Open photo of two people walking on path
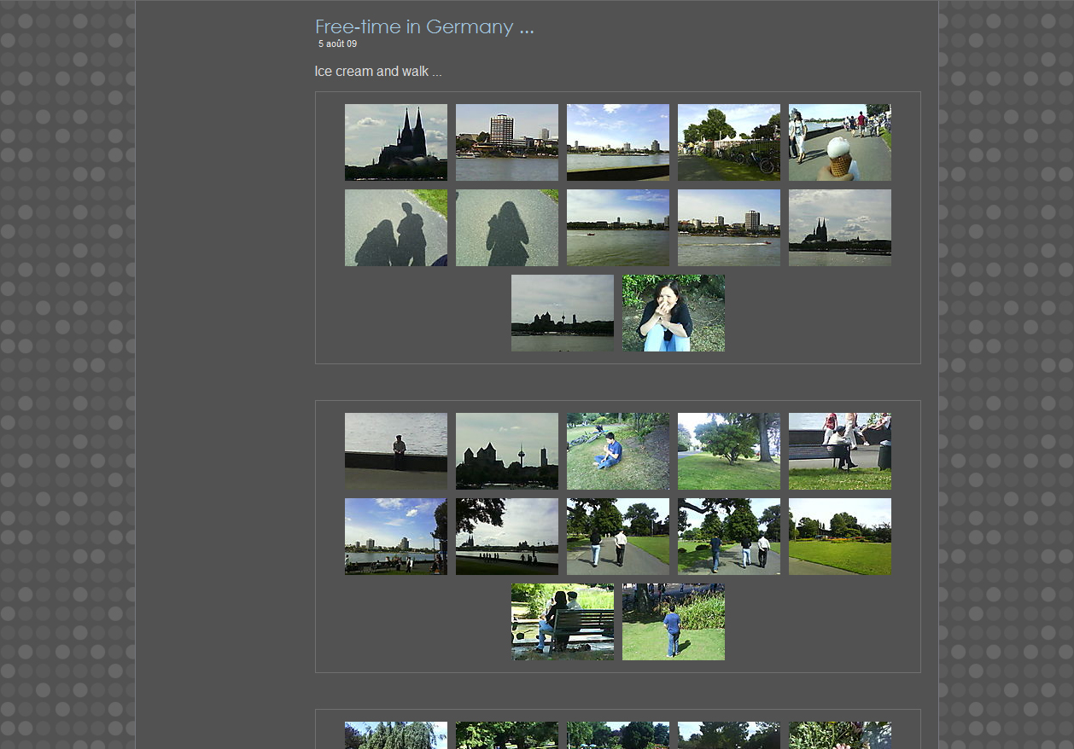The width and height of the screenshot is (1074, 749). coord(617,537)
